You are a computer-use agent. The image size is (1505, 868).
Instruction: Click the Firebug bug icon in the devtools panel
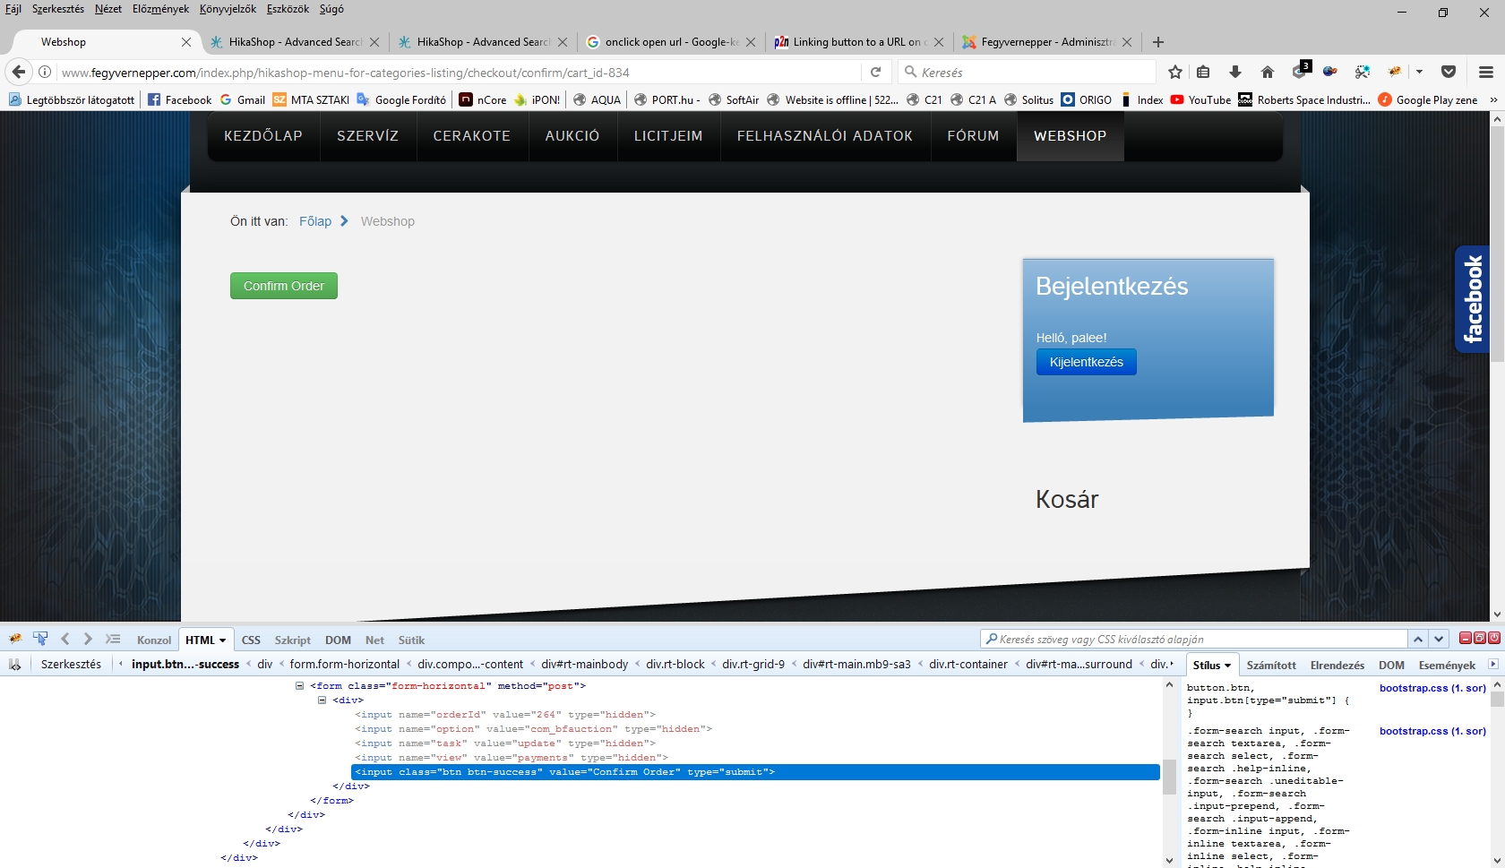[15, 639]
